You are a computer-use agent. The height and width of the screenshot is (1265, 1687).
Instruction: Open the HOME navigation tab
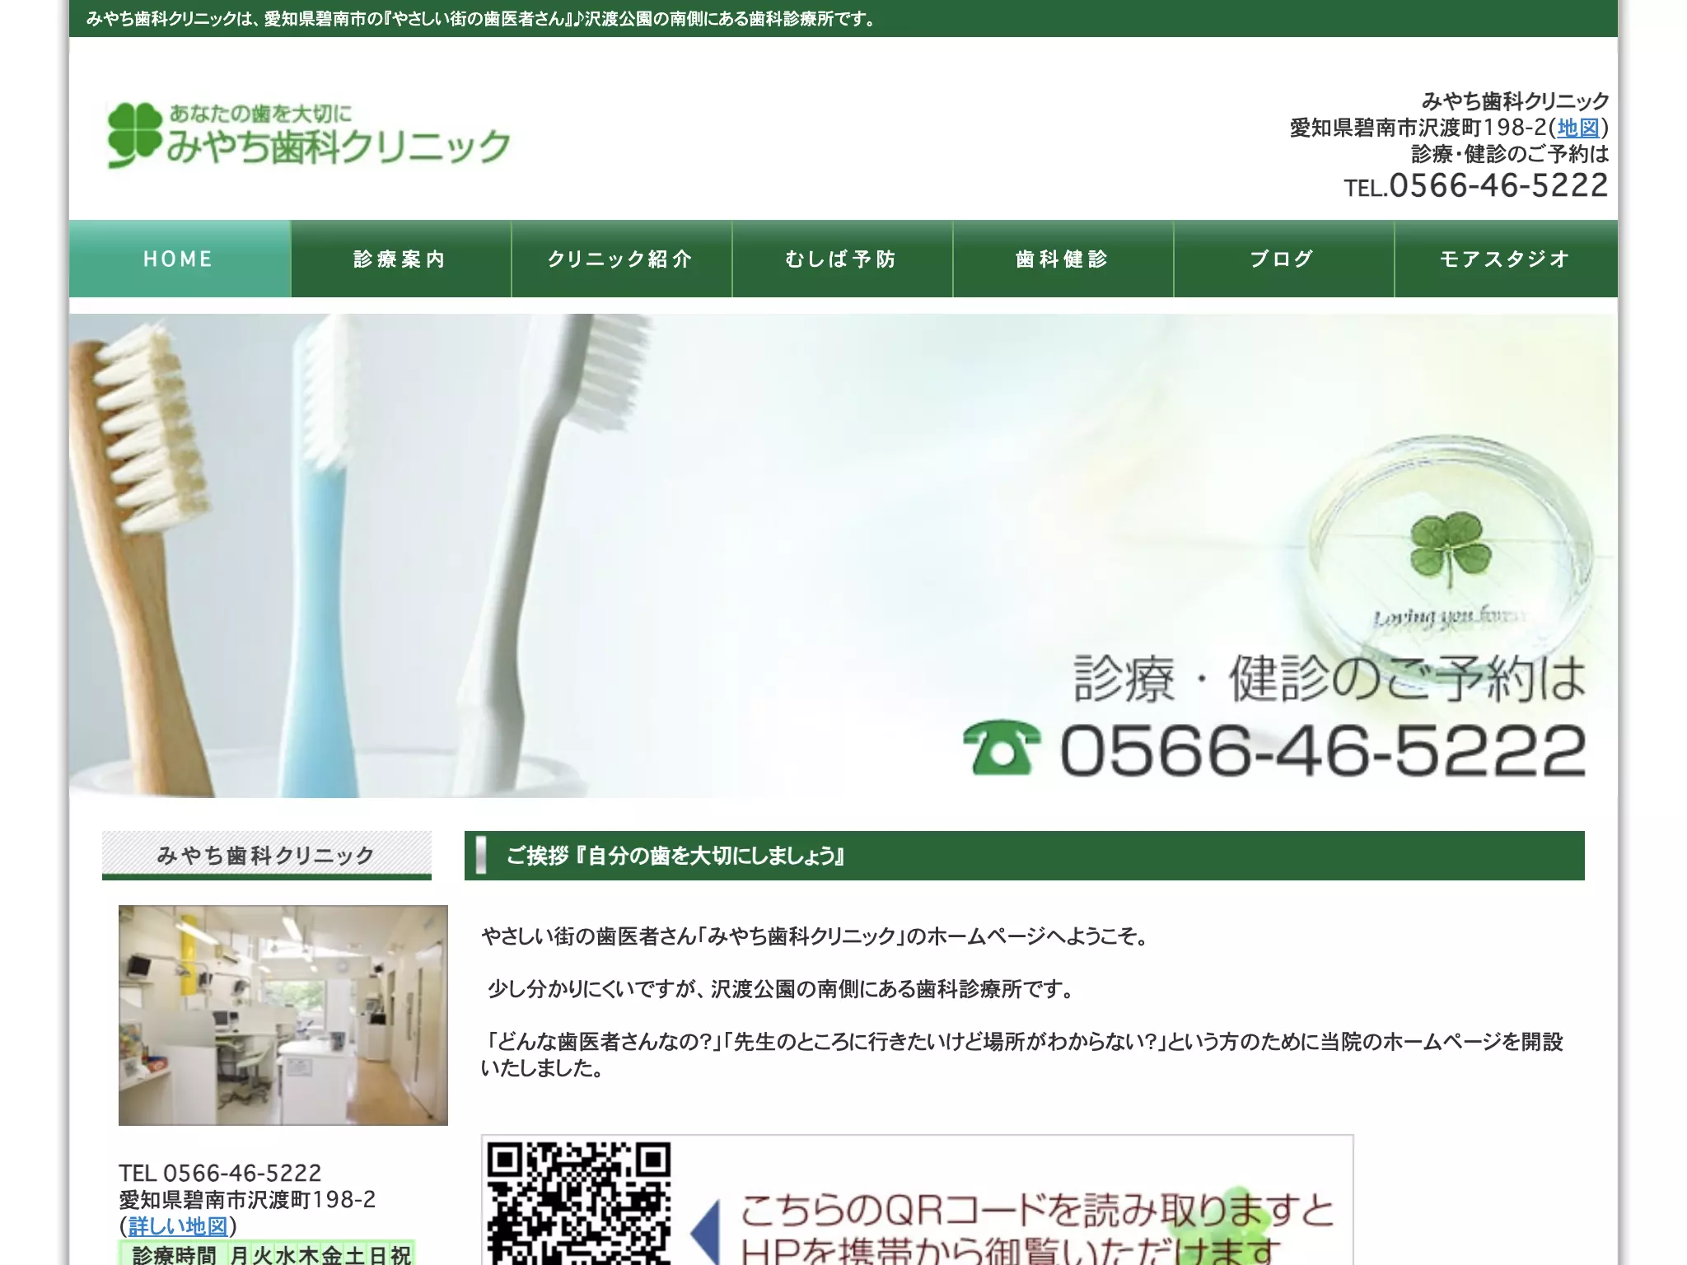[x=180, y=259]
